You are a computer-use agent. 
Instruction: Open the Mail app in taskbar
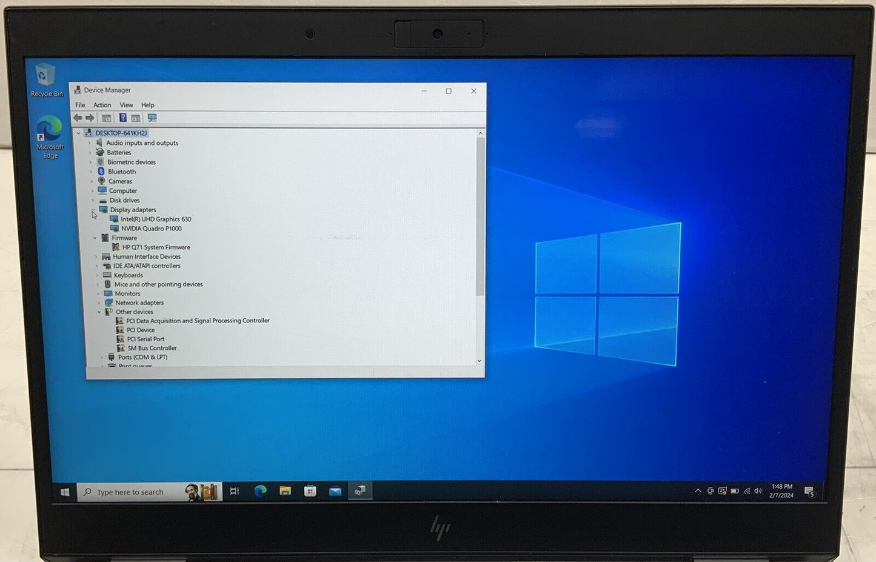(x=335, y=491)
